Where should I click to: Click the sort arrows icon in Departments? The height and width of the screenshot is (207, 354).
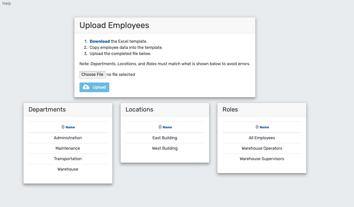pos(63,127)
